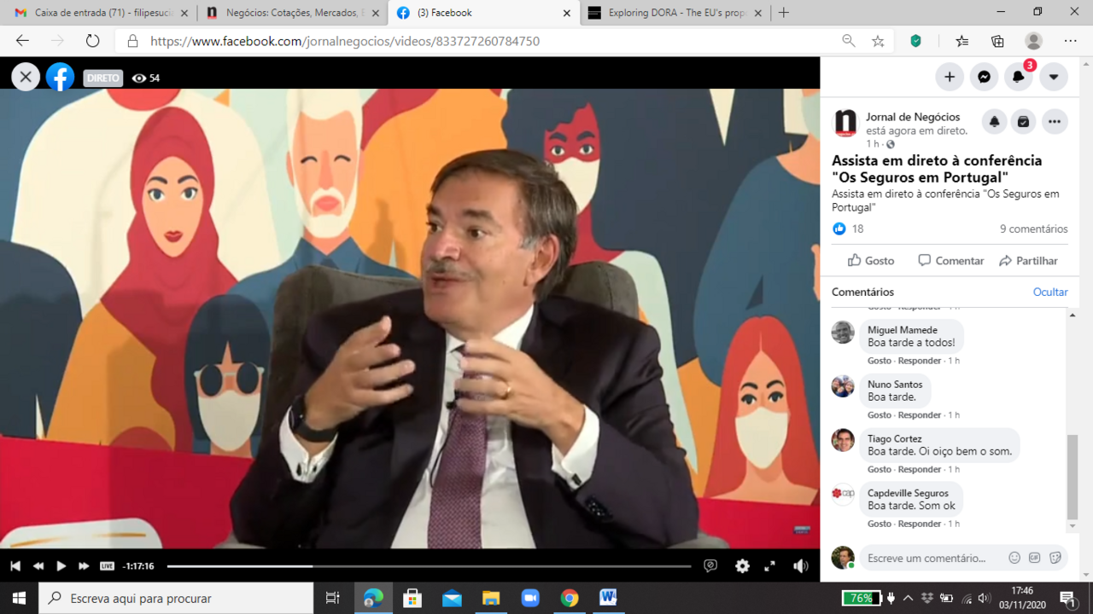Open Capdeville Seguros avatar
The height and width of the screenshot is (614, 1093).
pyautogui.click(x=843, y=494)
